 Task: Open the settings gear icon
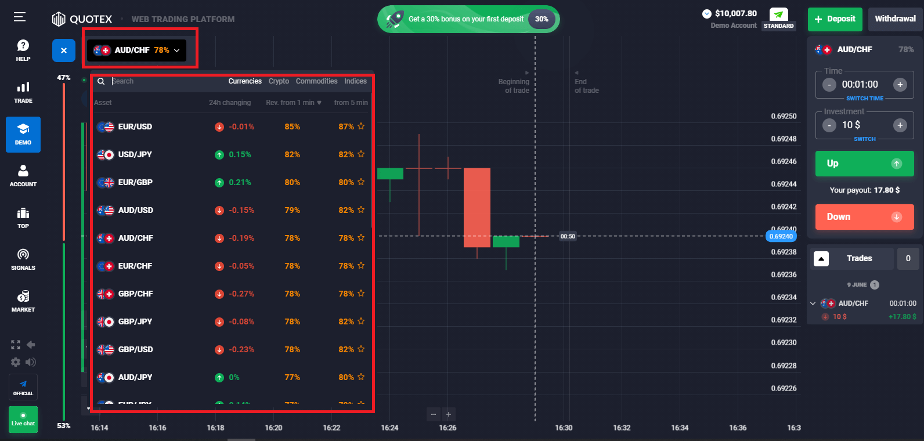(16, 362)
